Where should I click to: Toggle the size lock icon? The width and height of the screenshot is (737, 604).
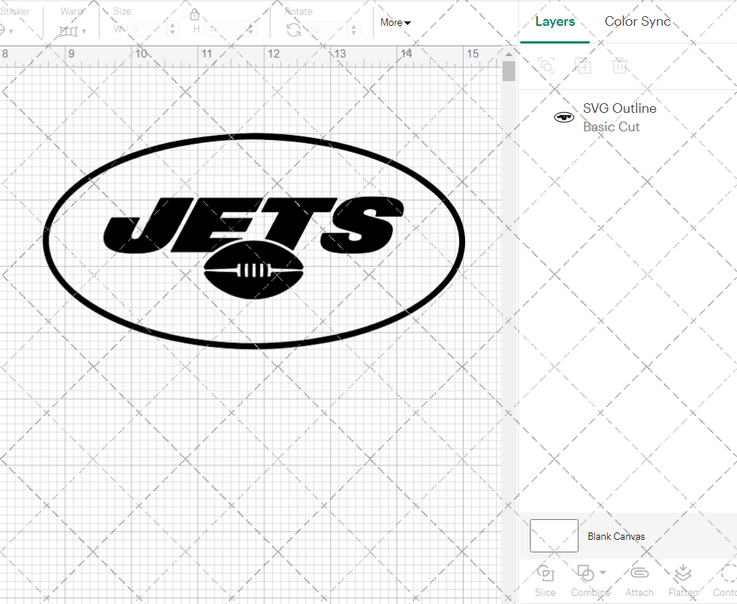pyautogui.click(x=195, y=15)
